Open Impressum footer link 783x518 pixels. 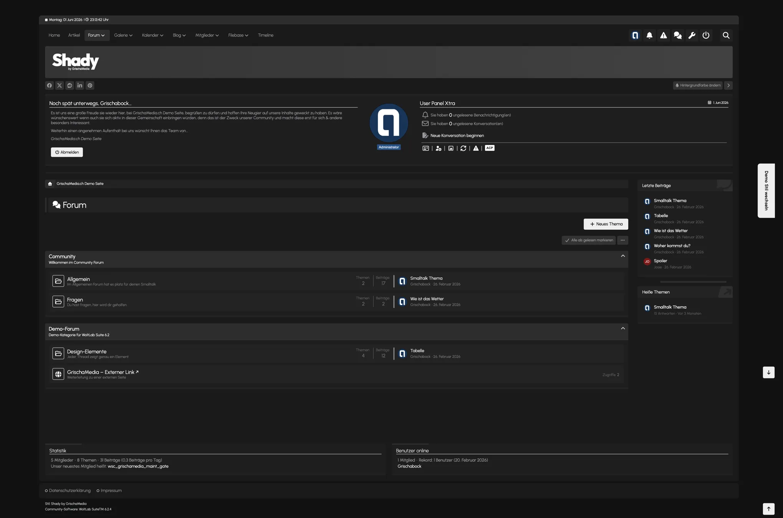tap(111, 491)
